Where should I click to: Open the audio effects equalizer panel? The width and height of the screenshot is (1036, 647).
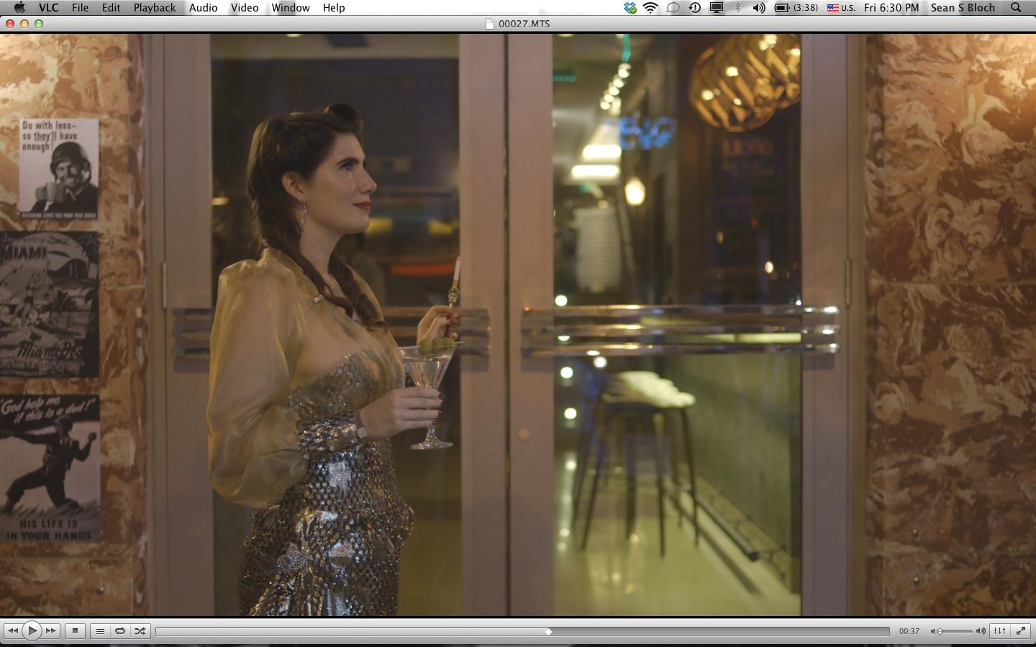[x=1000, y=631]
